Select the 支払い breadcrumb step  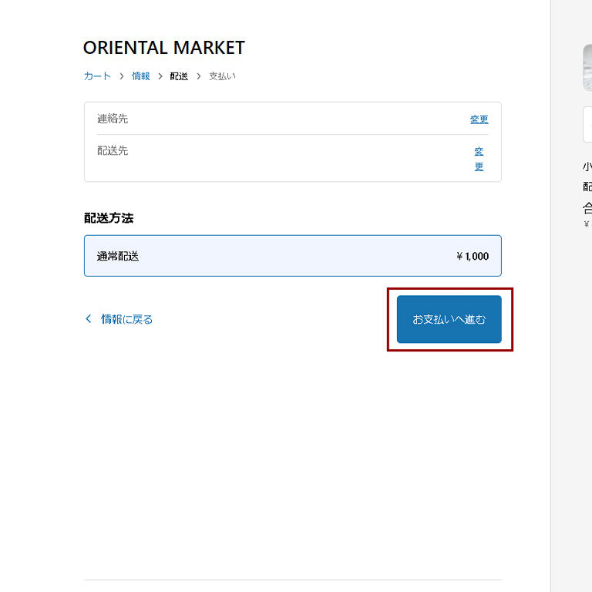tap(222, 76)
